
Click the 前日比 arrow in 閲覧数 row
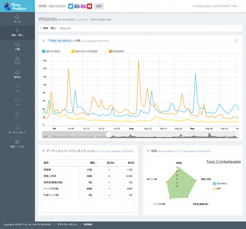pyautogui.click(x=109, y=169)
